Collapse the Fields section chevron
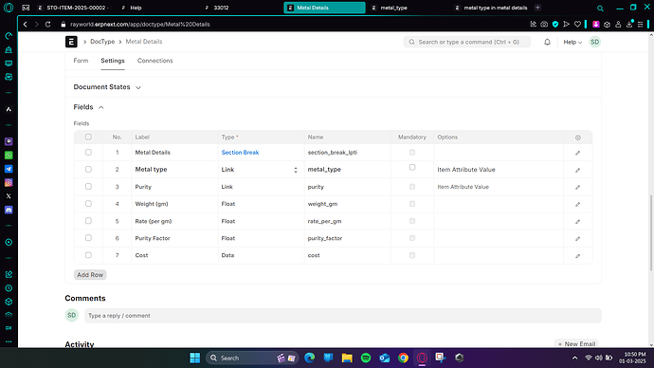The height and width of the screenshot is (368, 654). 100,107
